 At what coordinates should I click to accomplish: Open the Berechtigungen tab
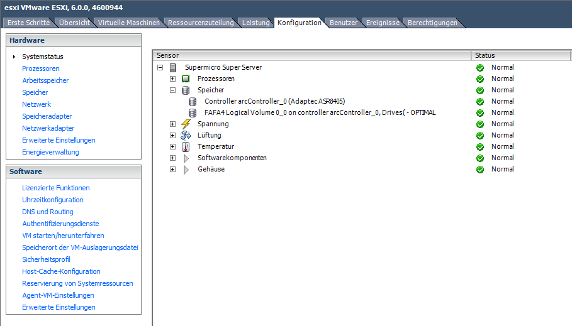(432, 23)
